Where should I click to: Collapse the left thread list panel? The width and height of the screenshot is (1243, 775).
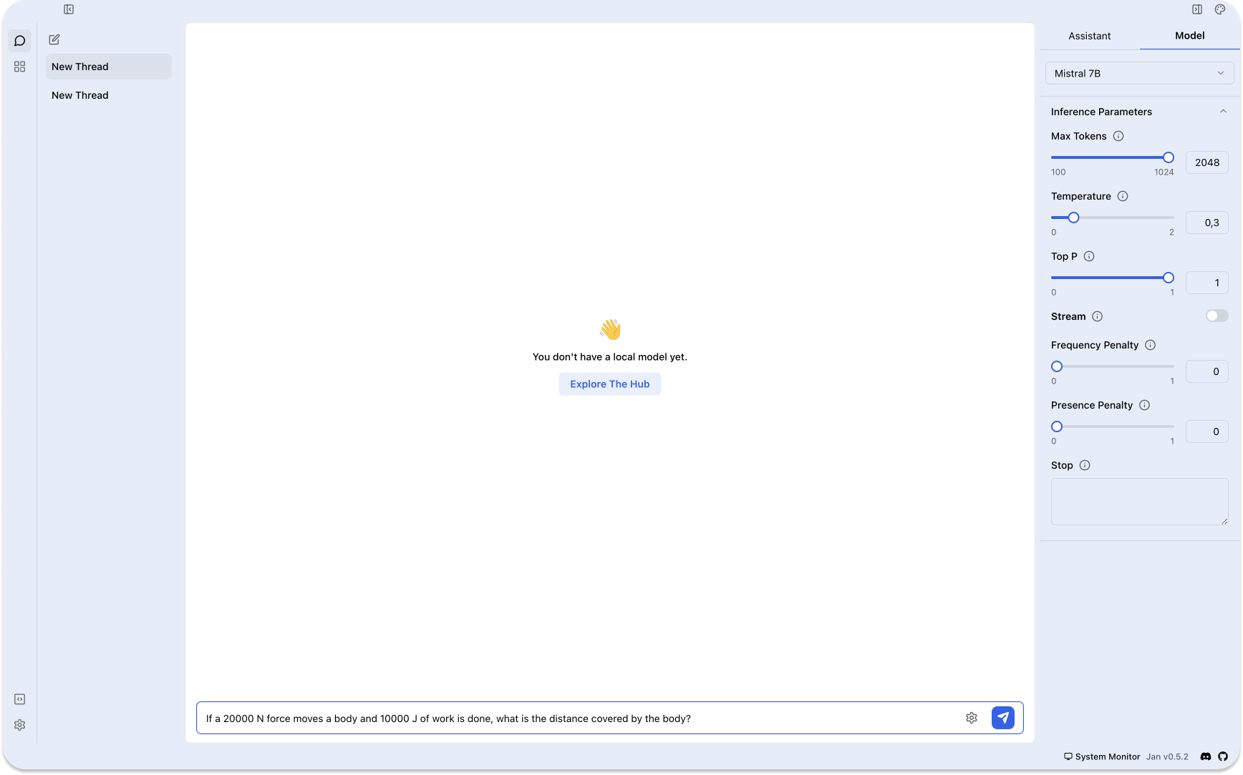pos(69,9)
